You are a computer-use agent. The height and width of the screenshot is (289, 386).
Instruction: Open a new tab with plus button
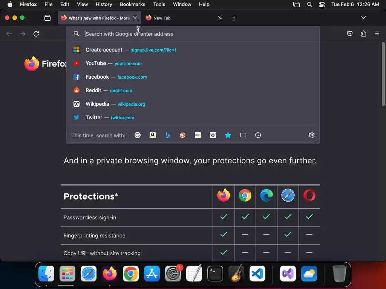234,18
